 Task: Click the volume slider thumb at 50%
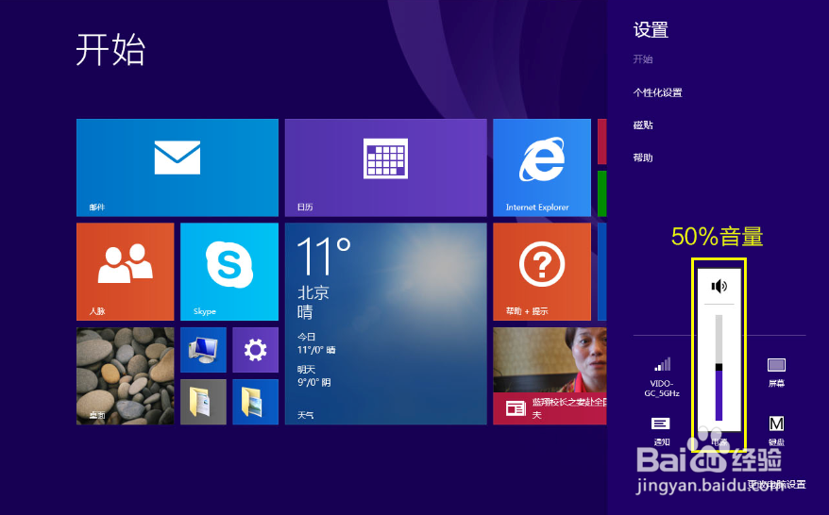[x=719, y=367]
